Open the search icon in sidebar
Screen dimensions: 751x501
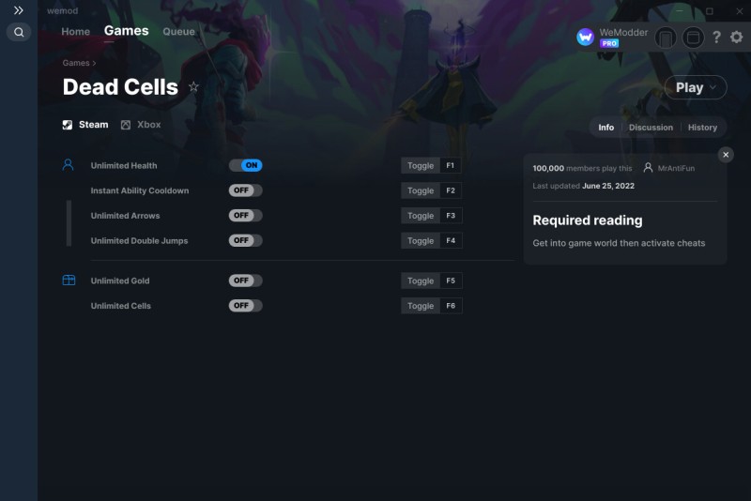click(19, 32)
